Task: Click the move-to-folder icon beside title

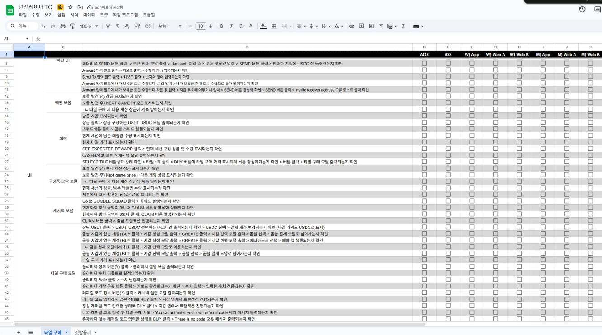Action: 80,7
